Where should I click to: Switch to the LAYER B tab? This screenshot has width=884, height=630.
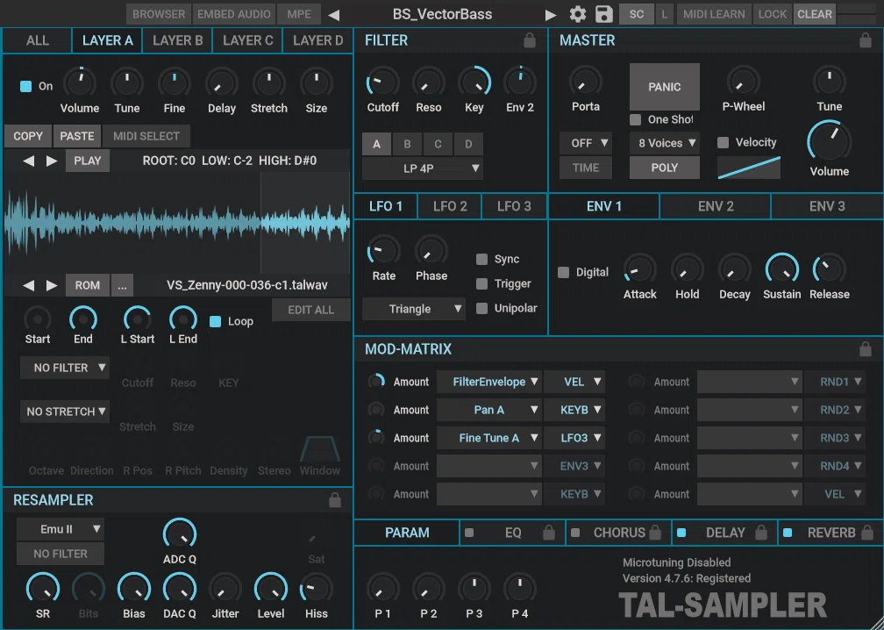[x=177, y=40]
